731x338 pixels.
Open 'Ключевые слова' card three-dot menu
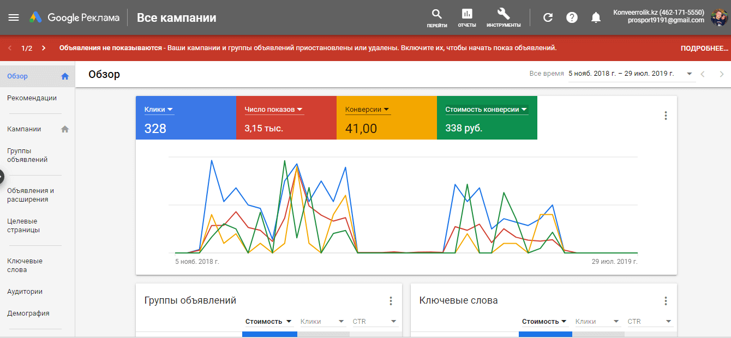666,301
